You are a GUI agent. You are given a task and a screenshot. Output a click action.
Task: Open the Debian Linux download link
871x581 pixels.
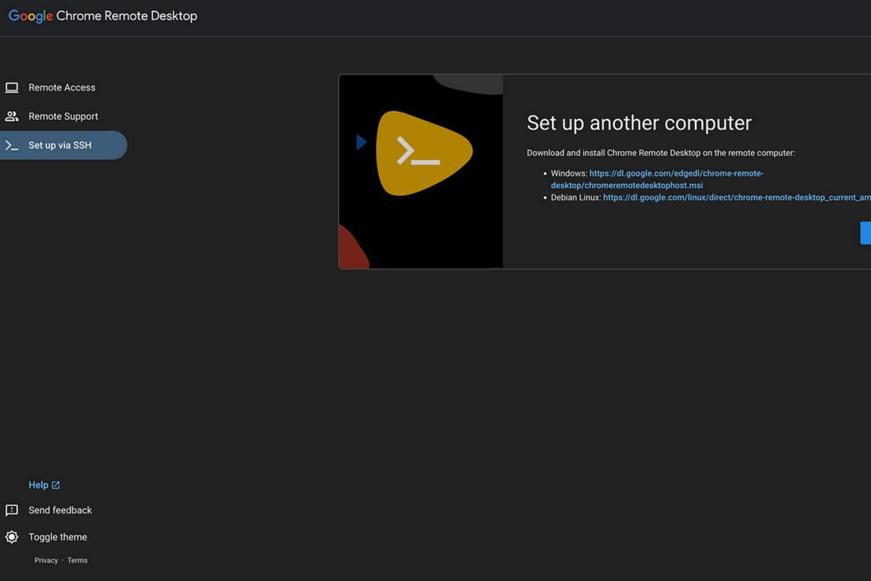737,197
